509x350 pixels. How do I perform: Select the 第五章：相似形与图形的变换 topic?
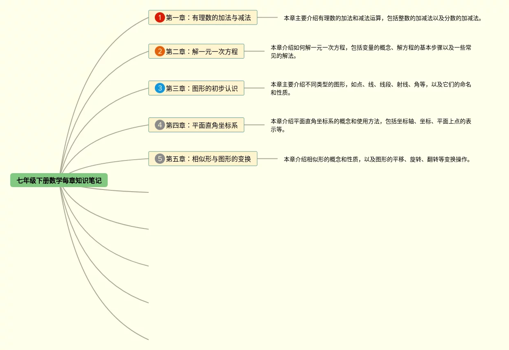click(203, 158)
